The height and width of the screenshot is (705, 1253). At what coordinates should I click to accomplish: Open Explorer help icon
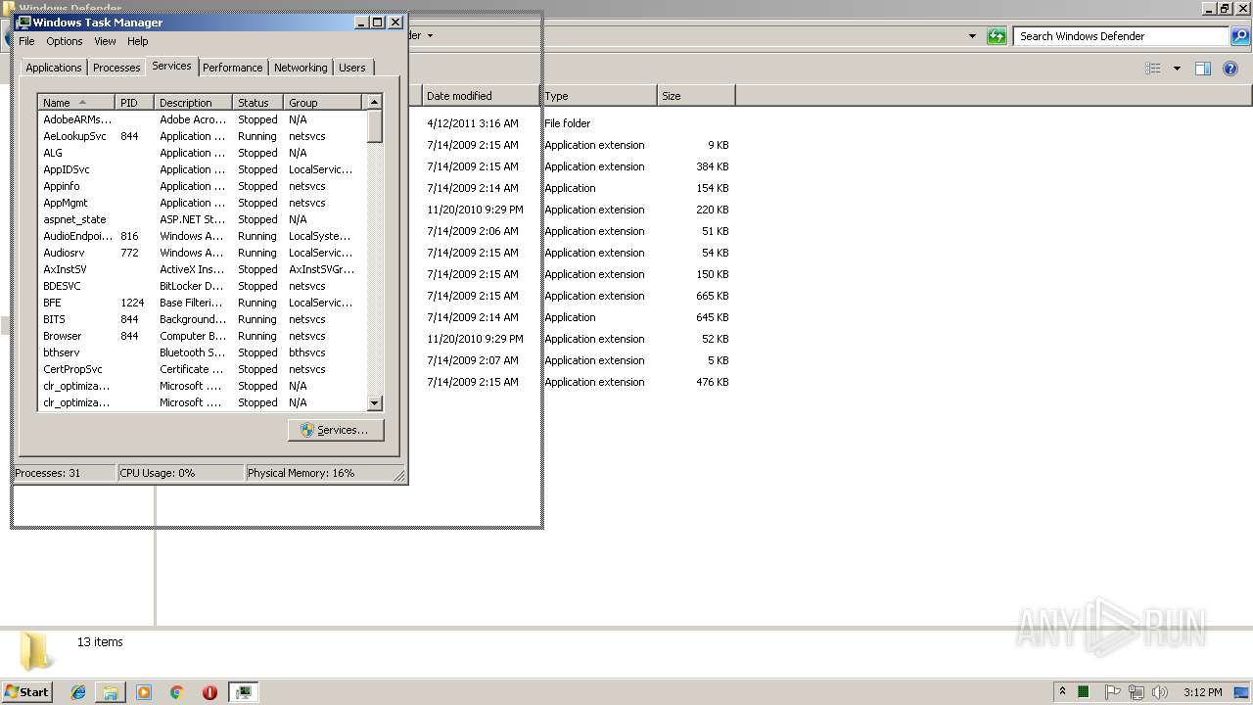(x=1230, y=69)
